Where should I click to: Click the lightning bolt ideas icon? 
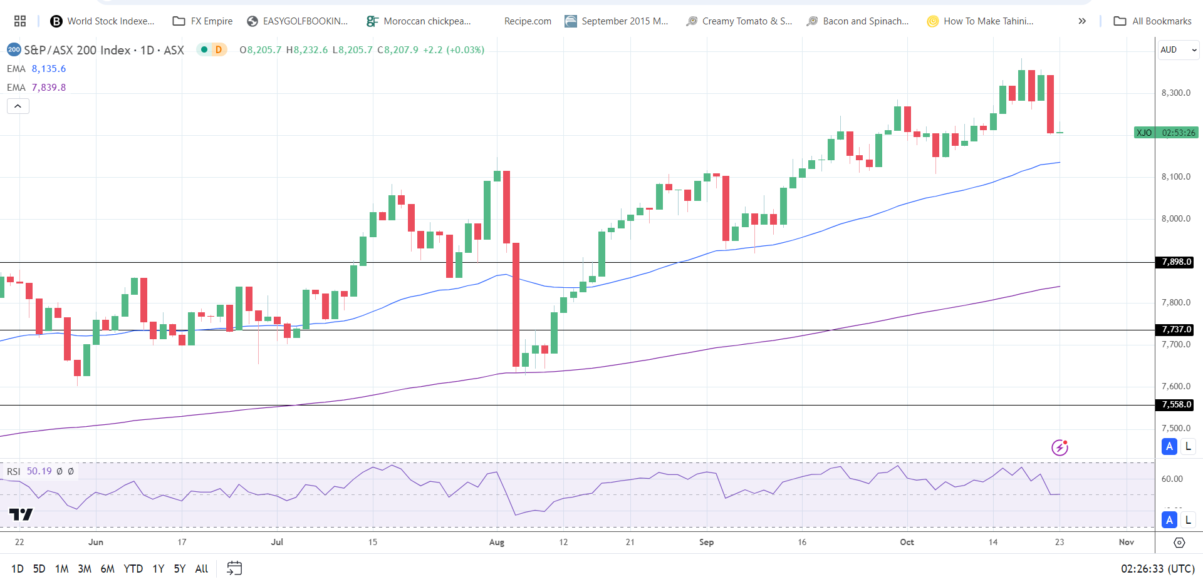point(1060,447)
